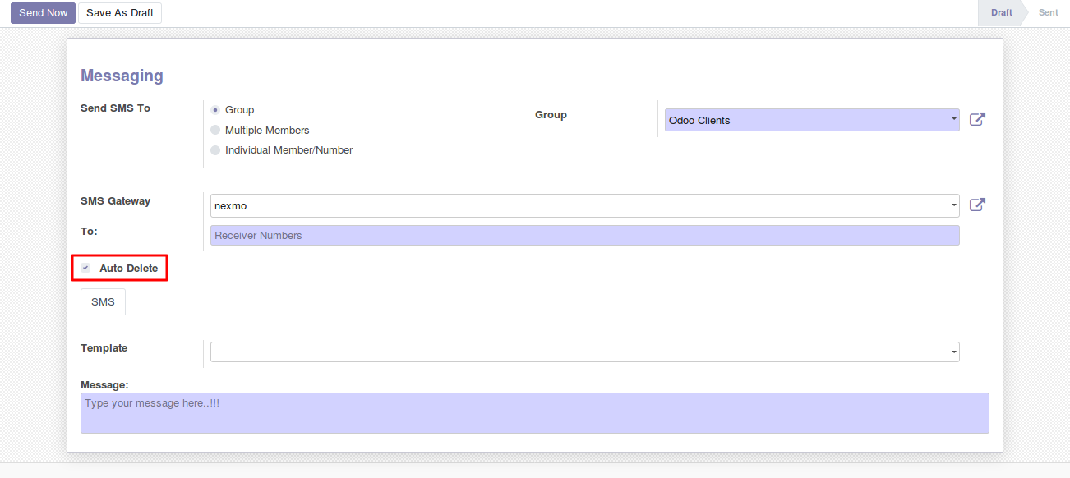Expand the SMS Gateway dropdown arrow

953,205
